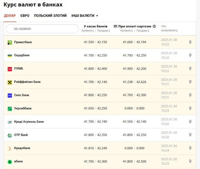Click the Сенс Банк blue logo

(x=10, y=95)
